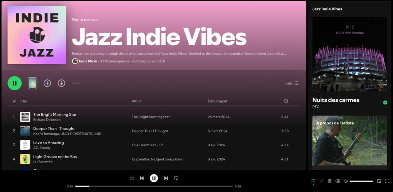
Task: Adjust the volume slider
Action: pyautogui.click(x=361, y=181)
